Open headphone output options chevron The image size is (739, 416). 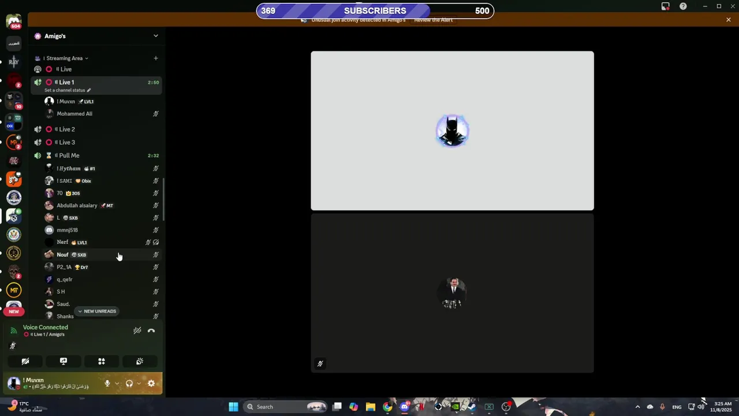pyautogui.click(x=139, y=384)
